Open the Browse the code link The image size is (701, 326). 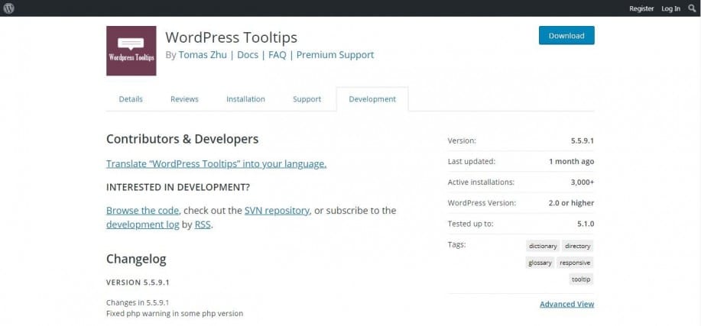pos(143,211)
